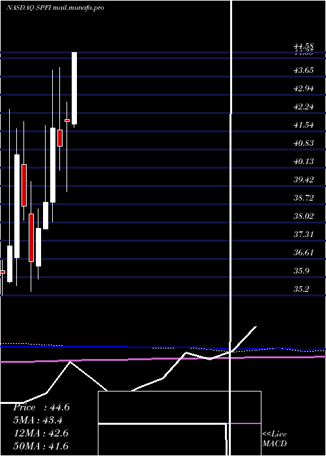Image resolution: width=326 pixels, height=456 pixels.
Task: Click the tallest white candlestick reaching 44.58
Action: coord(74,89)
